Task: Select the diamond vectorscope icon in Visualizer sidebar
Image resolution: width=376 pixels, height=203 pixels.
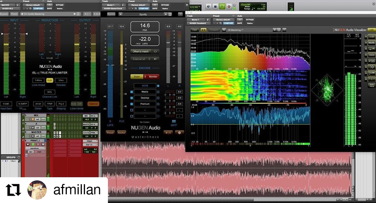Action: 371,67
